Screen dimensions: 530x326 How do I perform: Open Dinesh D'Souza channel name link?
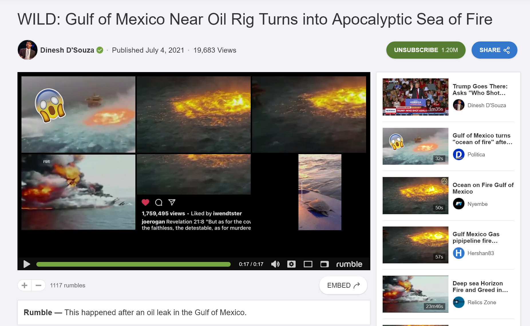pos(67,50)
